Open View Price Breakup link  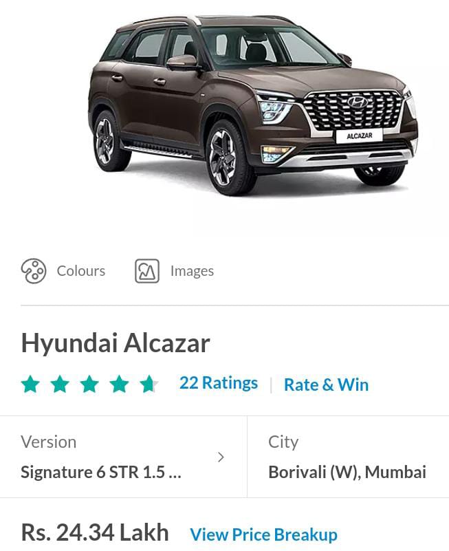click(x=264, y=534)
